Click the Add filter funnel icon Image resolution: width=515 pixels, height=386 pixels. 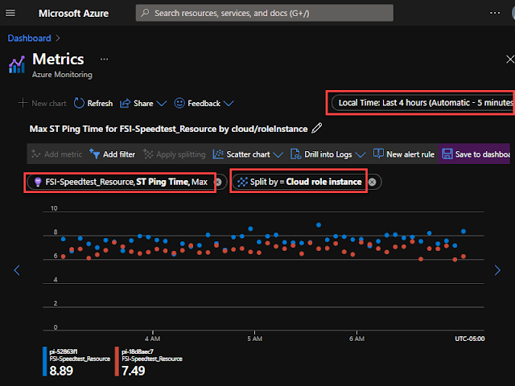coord(94,154)
